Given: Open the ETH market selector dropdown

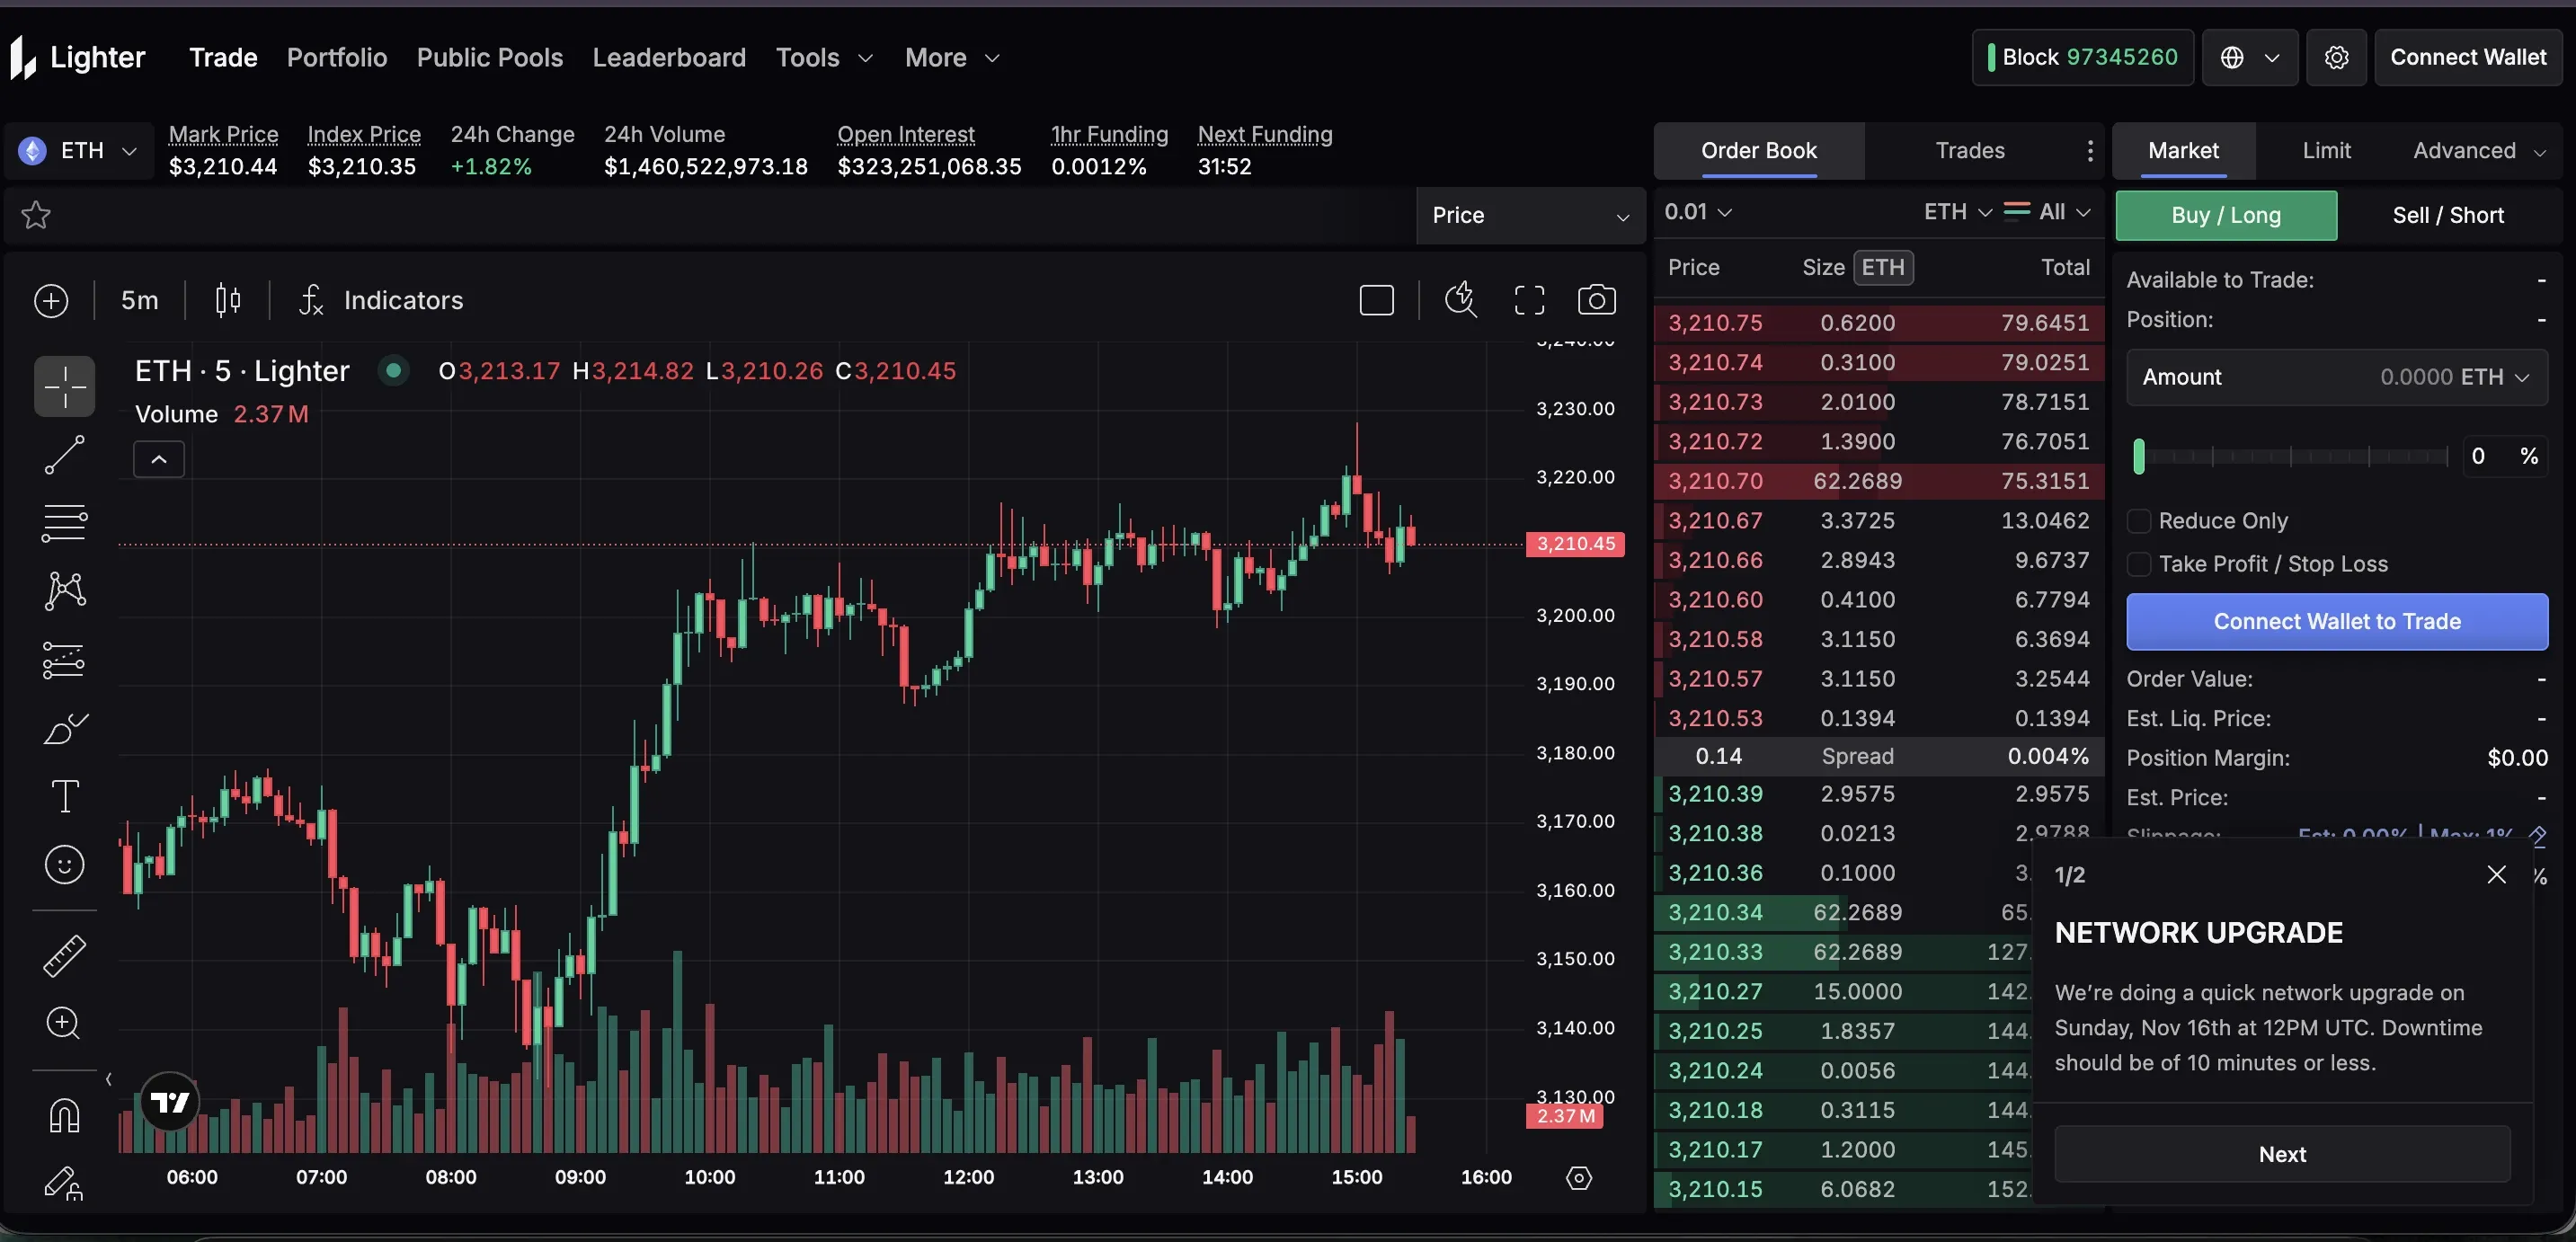Looking at the screenshot, I should [79, 150].
